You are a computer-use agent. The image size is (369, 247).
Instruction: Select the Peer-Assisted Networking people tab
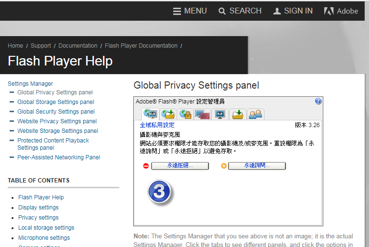255,114
